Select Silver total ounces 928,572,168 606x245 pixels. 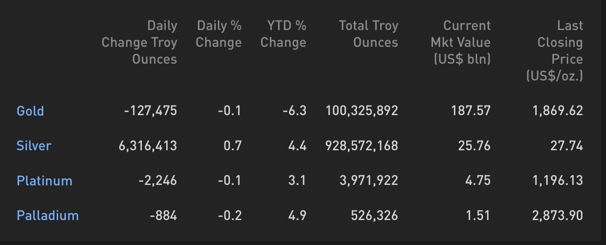[x=362, y=146]
